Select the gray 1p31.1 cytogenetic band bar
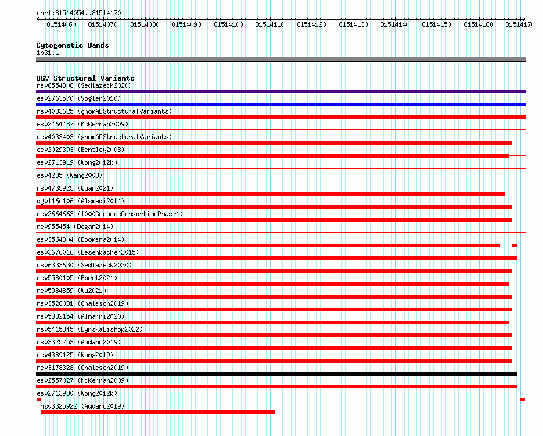The width and height of the screenshot is (543, 436). pyautogui.click(x=281, y=59)
